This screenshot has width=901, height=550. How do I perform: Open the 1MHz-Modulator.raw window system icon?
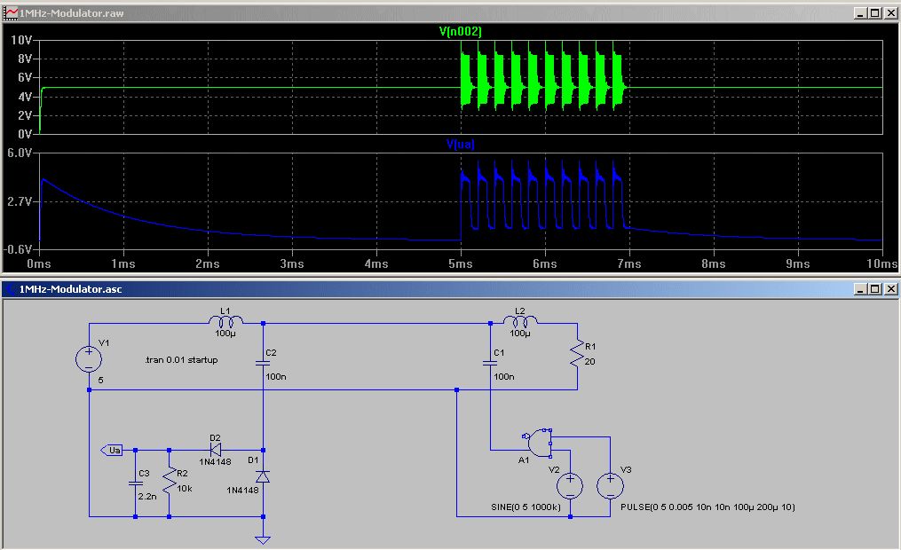[x=11, y=13]
